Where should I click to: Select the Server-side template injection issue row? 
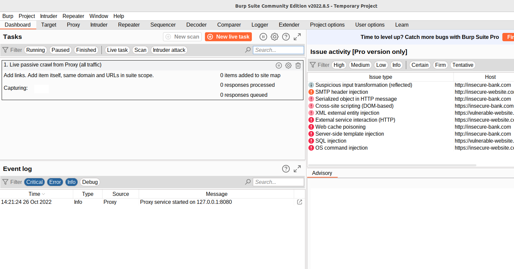411,134
